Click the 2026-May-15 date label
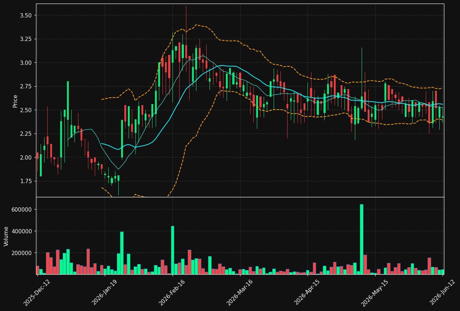This screenshot has width=460, height=311. (374, 293)
